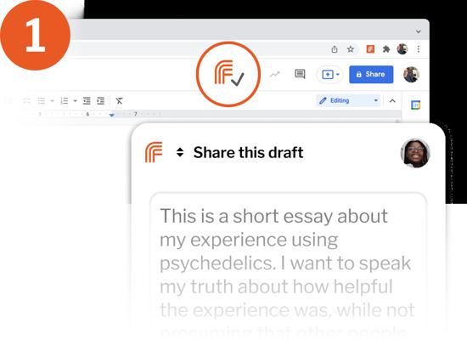Click the circled Foster checkmark icon

(228, 73)
